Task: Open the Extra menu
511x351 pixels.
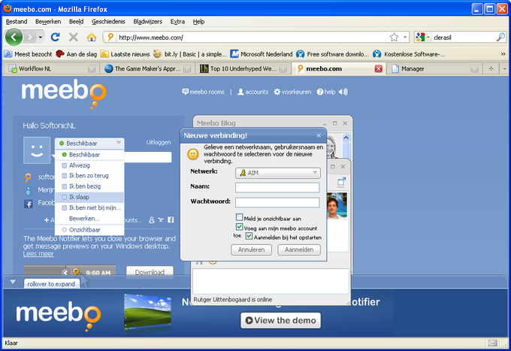Action: tap(177, 22)
